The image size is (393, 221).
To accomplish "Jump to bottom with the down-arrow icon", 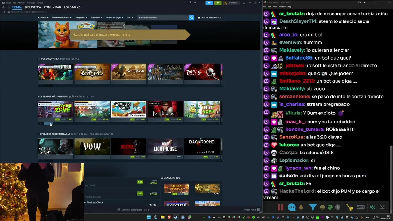I will click(x=382, y=207).
